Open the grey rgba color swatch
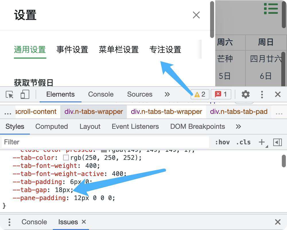The height and width of the screenshot is (230, 287). pyautogui.click(x=104, y=151)
